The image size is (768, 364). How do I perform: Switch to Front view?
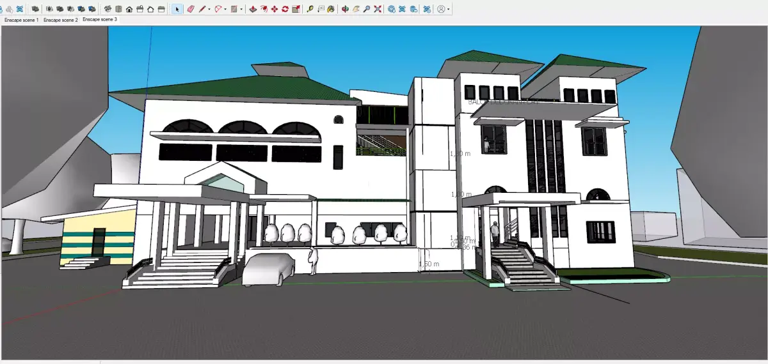tap(129, 9)
